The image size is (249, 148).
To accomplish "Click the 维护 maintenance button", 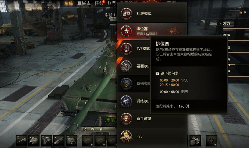I will click(98, 129).
